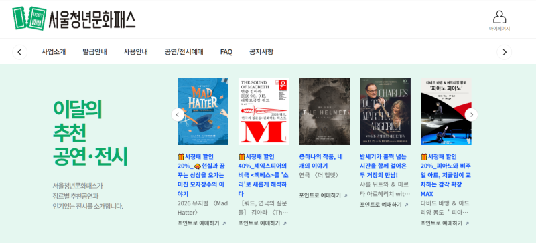Open the 사업소개 menu item
Viewport: 536px width, 250px height.
pos(54,52)
